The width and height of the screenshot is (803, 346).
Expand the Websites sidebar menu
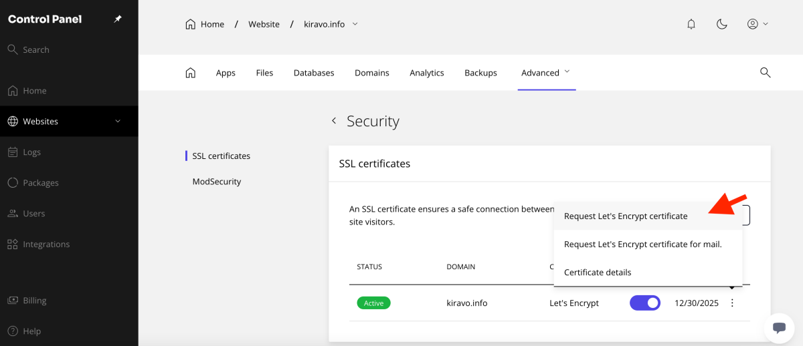[x=118, y=122]
